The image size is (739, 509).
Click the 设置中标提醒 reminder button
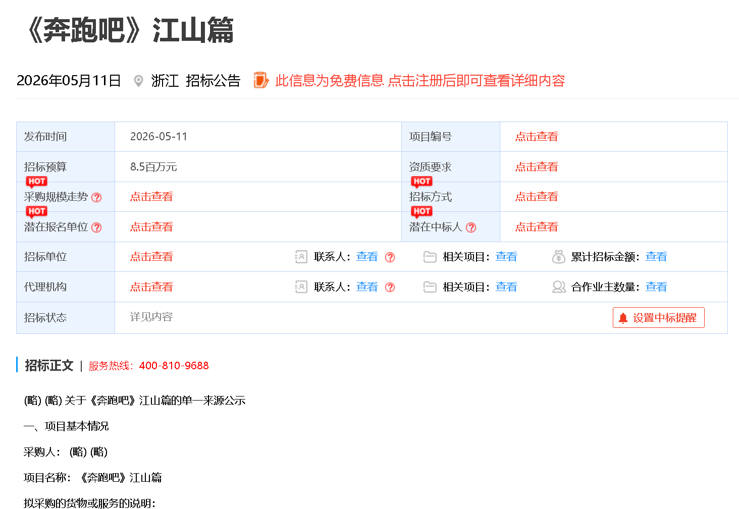(x=658, y=318)
